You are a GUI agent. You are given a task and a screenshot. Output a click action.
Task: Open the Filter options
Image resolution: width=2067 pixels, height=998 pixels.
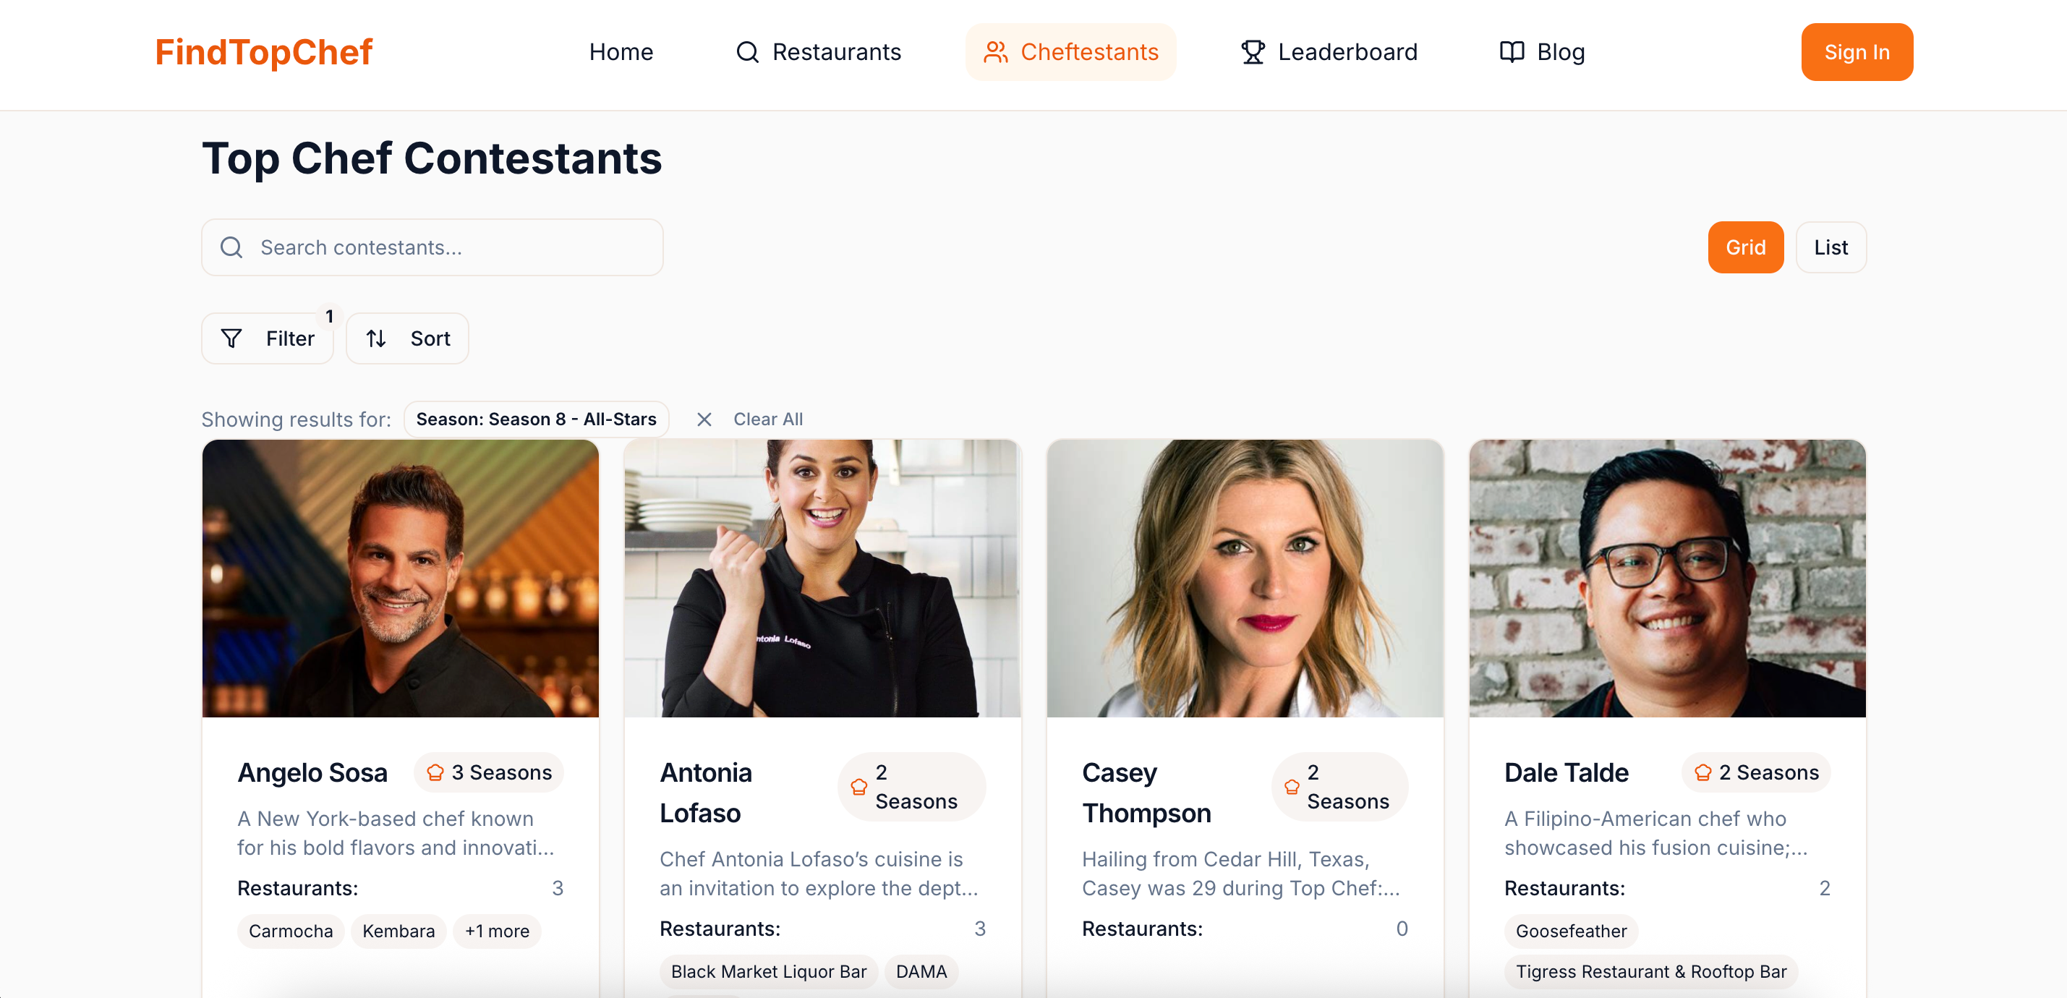tap(267, 338)
